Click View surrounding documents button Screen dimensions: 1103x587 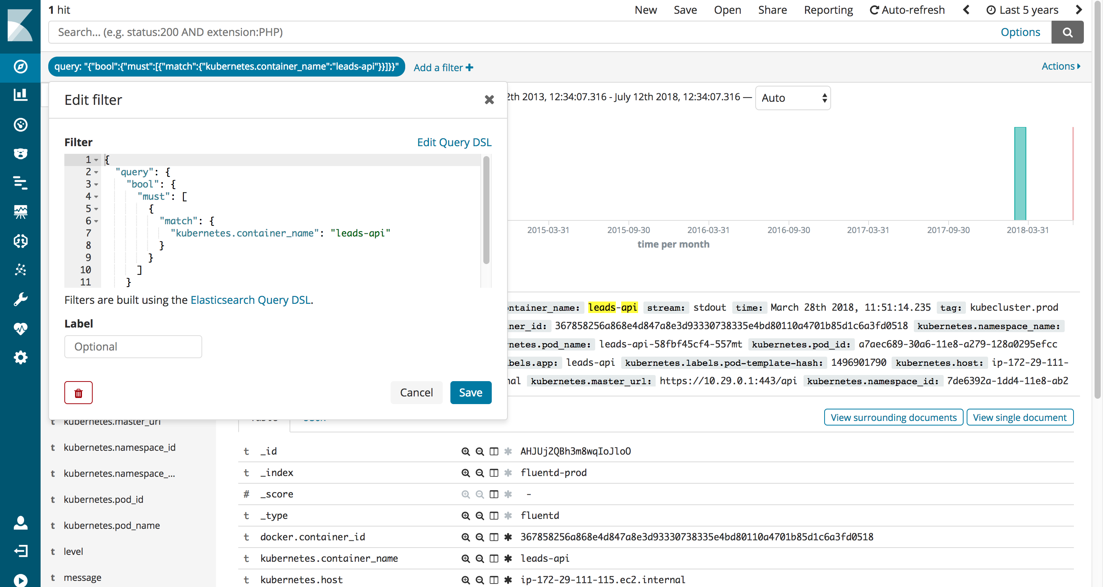pos(893,417)
